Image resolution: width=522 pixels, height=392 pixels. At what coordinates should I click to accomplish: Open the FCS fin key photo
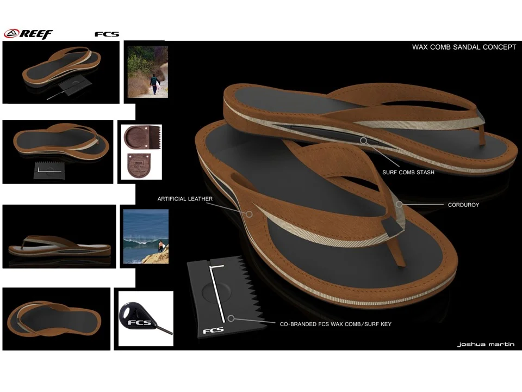[x=146, y=318]
